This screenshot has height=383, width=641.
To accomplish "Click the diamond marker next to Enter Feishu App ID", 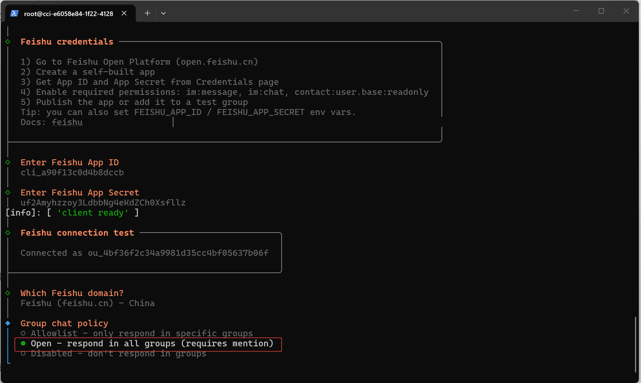I will (8, 162).
